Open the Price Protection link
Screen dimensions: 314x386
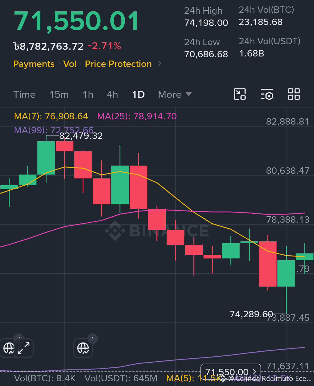pos(118,64)
